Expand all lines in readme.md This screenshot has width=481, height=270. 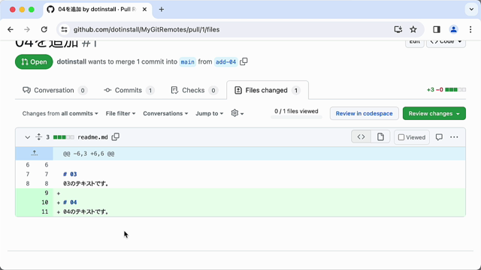[x=38, y=136]
